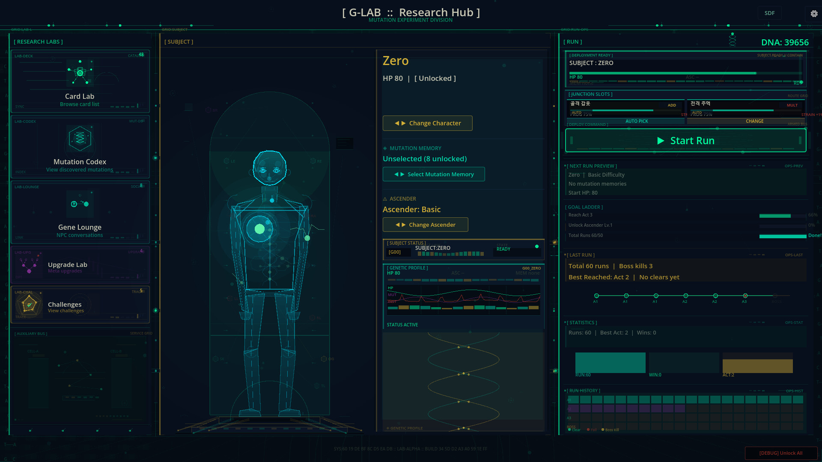This screenshot has width=822, height=462.
Task: Select the Mutation Codex hexagon DNA icon
Action: (x=80, y=138)
